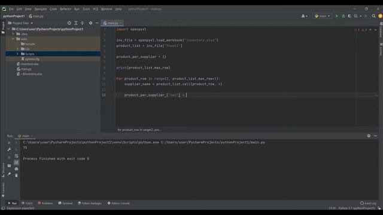The image size is (383, 215).
Task: Click the PyCharm logo icon
Action: tap(4, 9)
